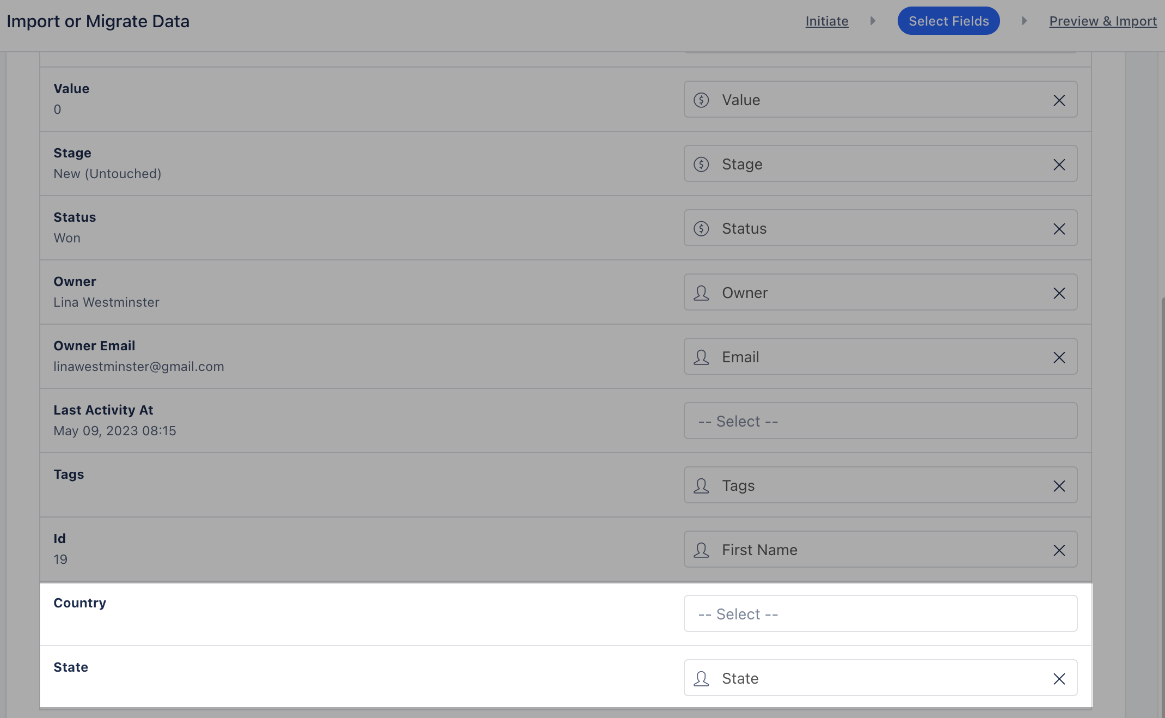Clear the Status field mapping

click(x=1059, y=229)
